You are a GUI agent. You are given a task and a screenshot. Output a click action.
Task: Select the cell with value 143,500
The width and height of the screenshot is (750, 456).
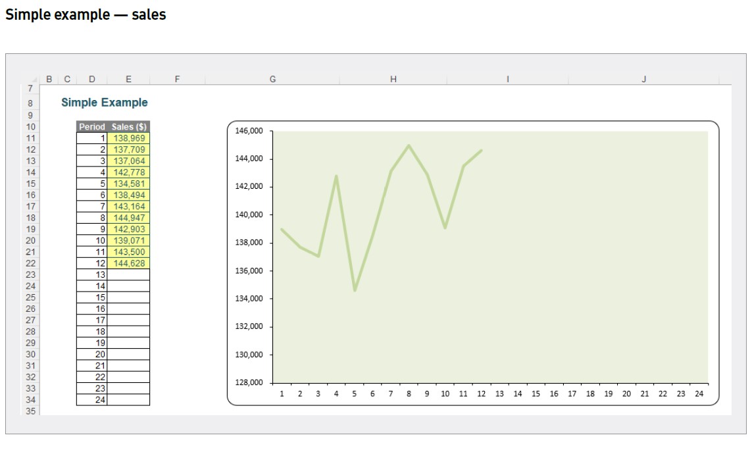click(129, 253)
